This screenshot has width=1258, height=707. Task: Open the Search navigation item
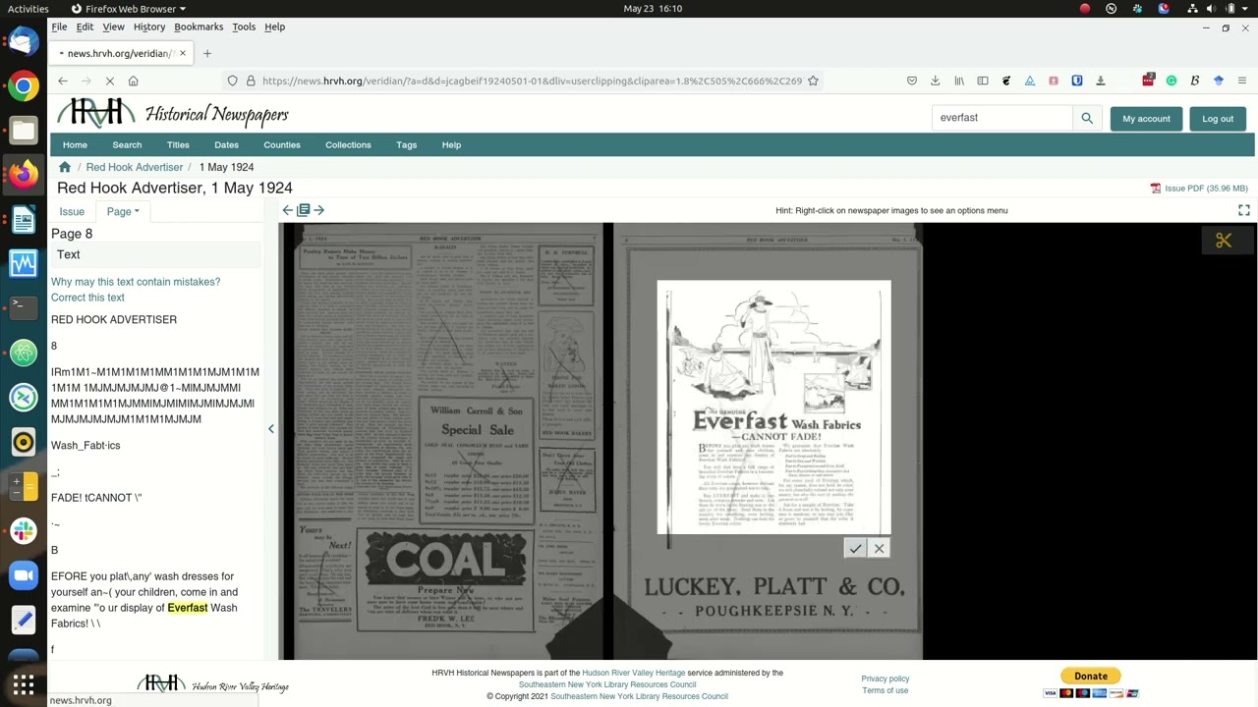[x=127, y=145]
